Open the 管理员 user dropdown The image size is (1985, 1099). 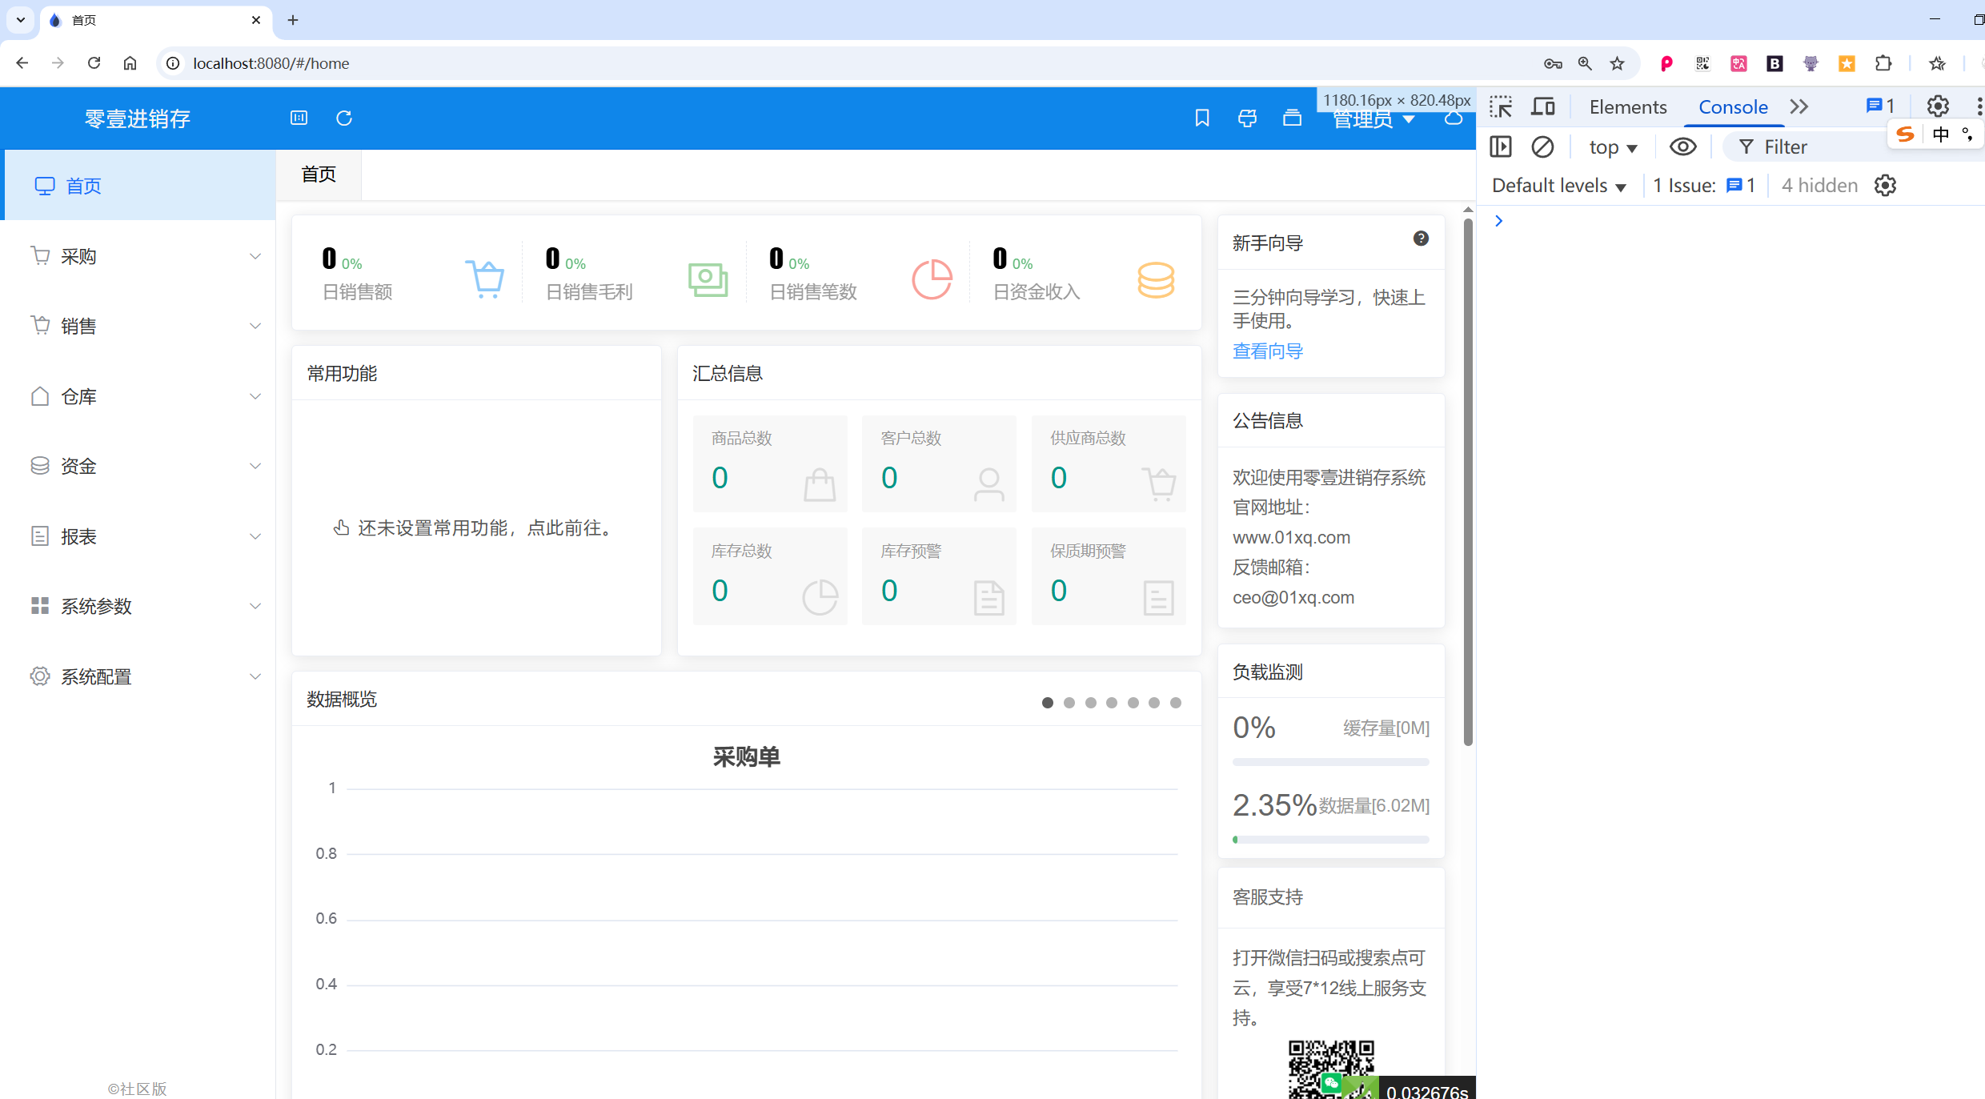pyautogui.click(x=1373, y=120)
